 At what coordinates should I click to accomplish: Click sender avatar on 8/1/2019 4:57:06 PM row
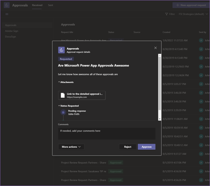[x=201, y=163]
